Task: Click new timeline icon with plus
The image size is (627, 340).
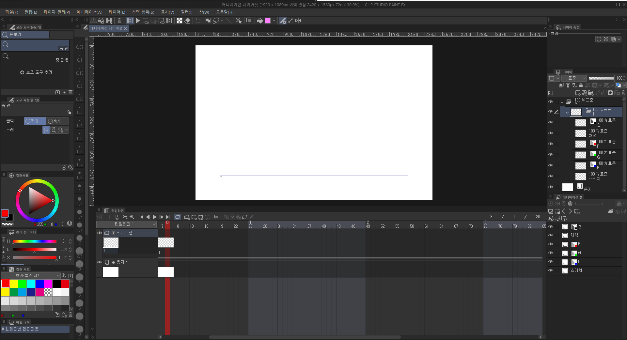Action: (x=116, y=217)
